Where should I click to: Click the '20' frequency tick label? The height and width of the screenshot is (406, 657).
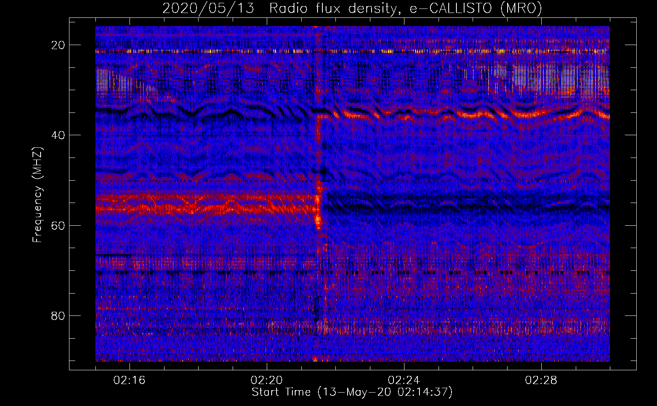tap(58, 45)
